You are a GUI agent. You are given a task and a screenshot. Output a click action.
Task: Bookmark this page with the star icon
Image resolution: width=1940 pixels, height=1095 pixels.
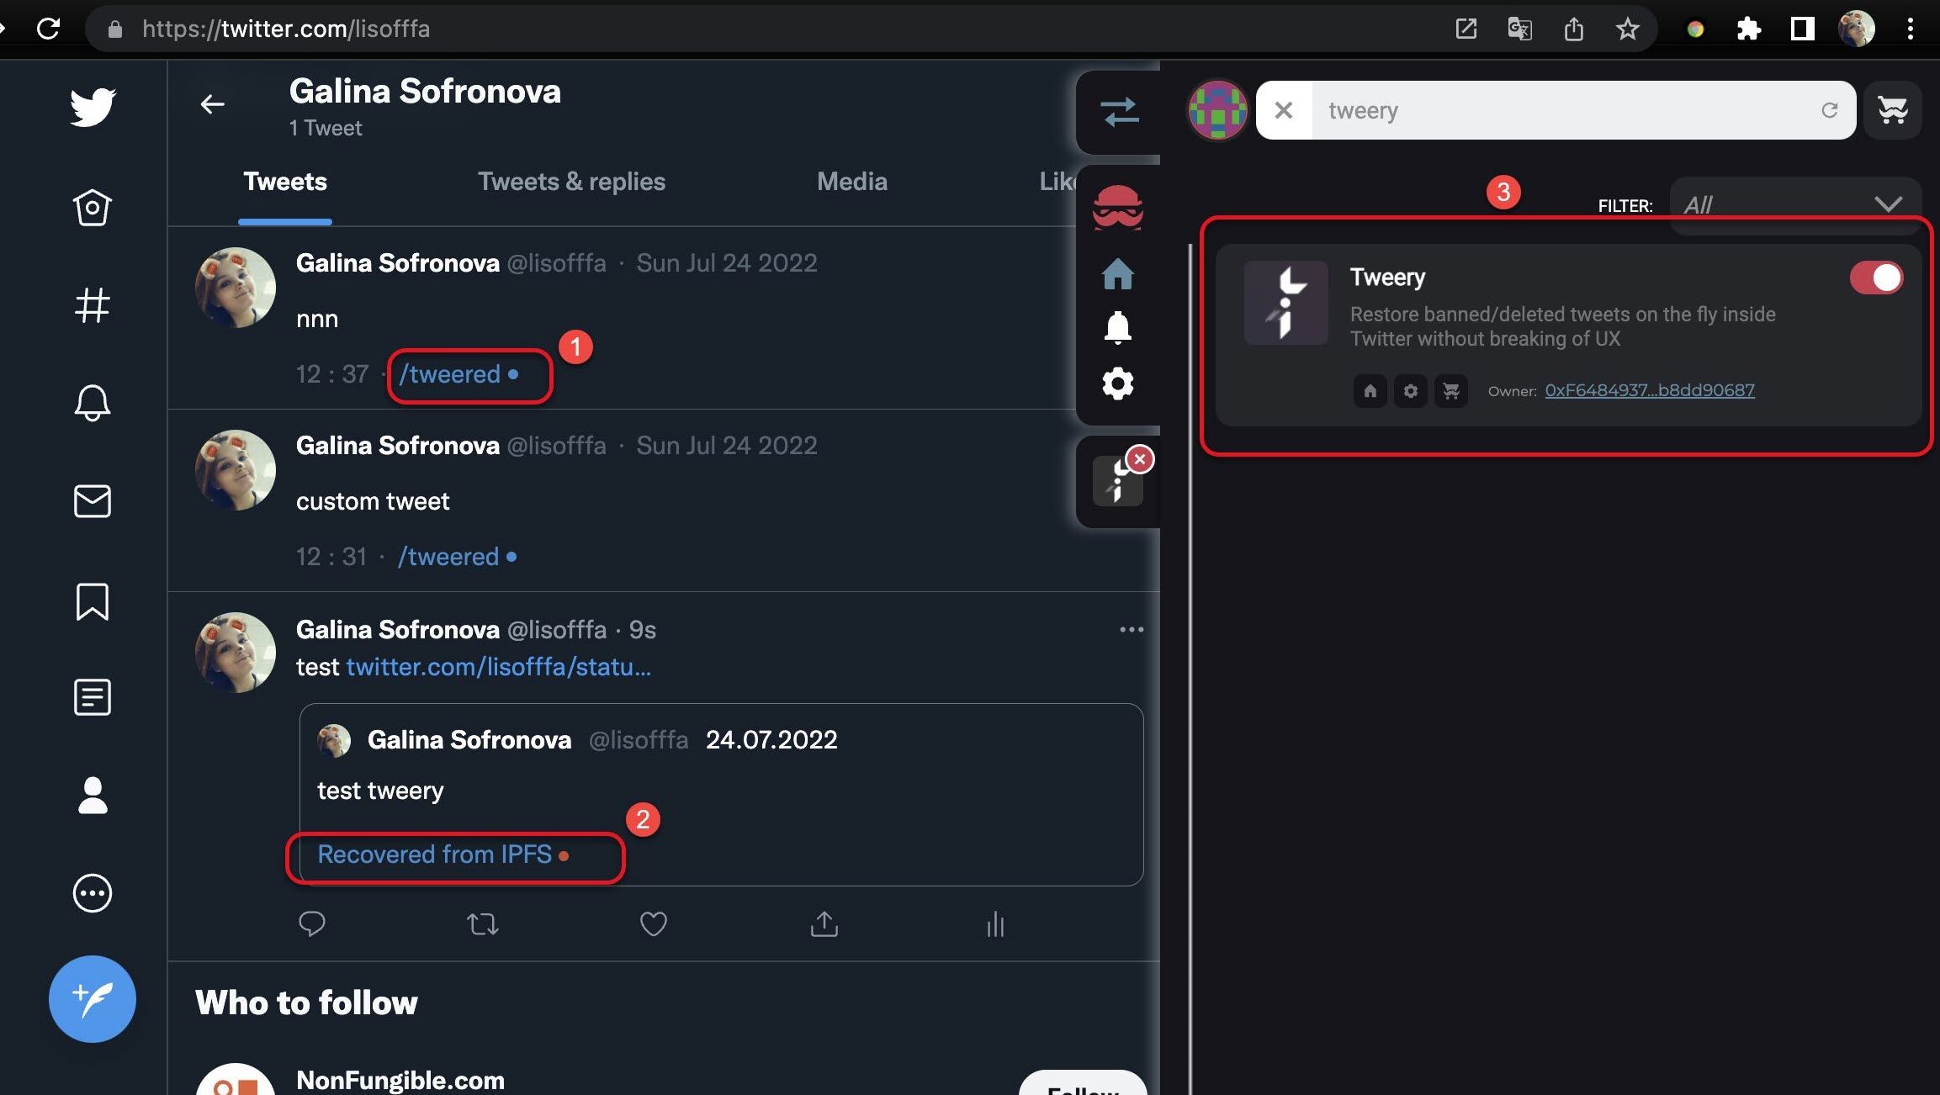coord(1628,29)
